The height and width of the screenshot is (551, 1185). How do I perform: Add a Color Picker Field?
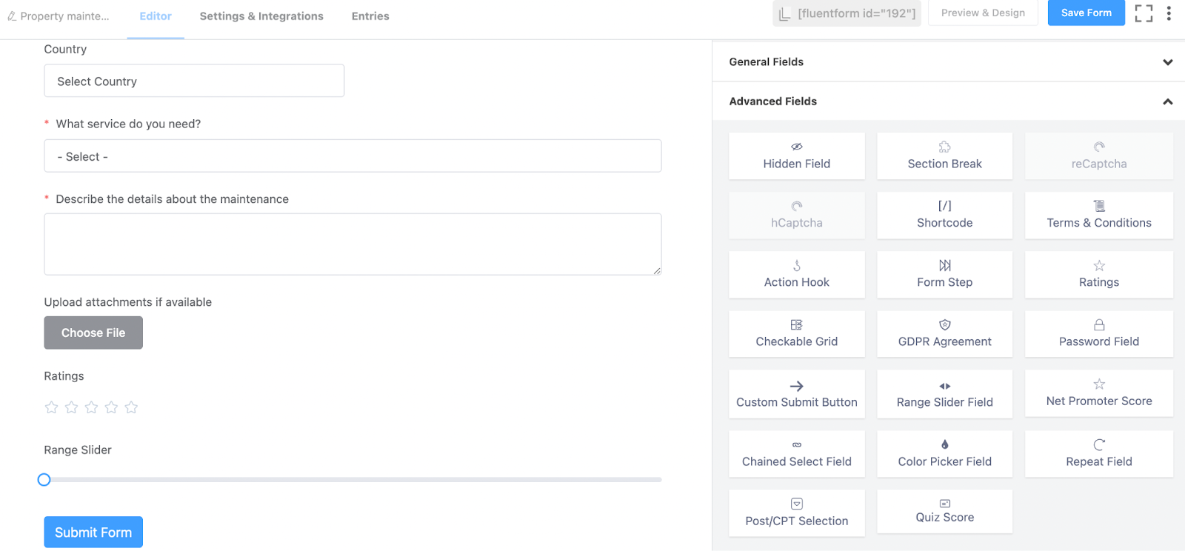click(944, 454)
